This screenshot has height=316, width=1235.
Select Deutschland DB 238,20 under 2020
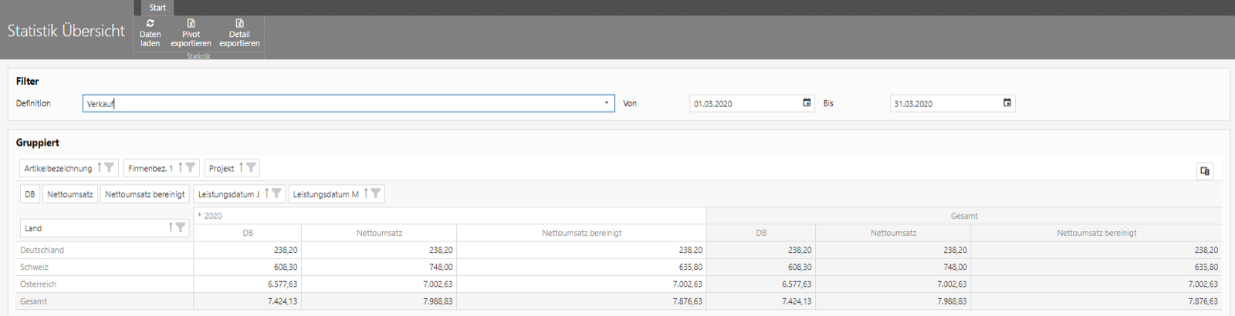(x=248, y=250)
